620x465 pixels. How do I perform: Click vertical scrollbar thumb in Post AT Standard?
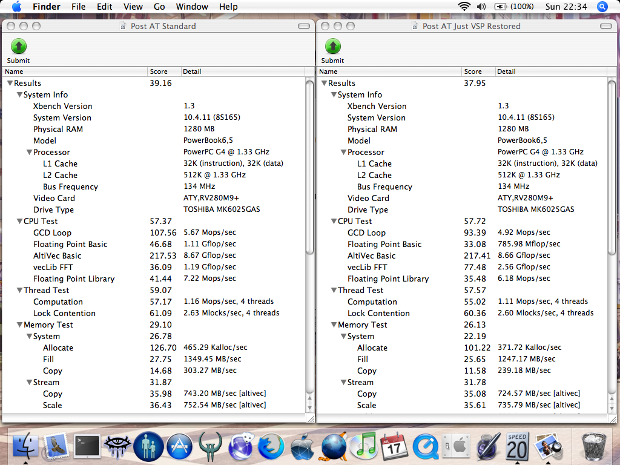(x=310, y=166)
